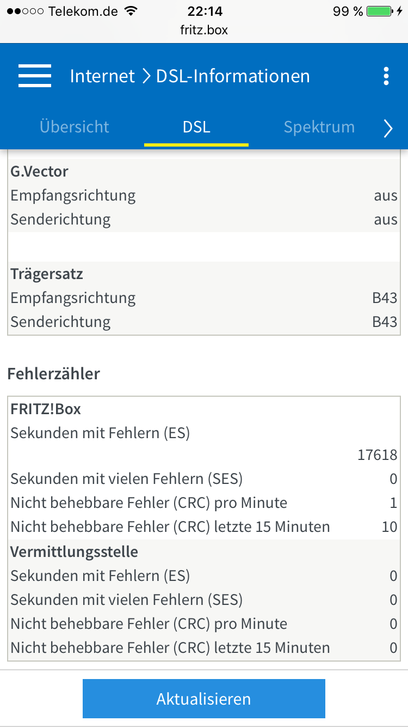Open the Spektrum tab

319,127
